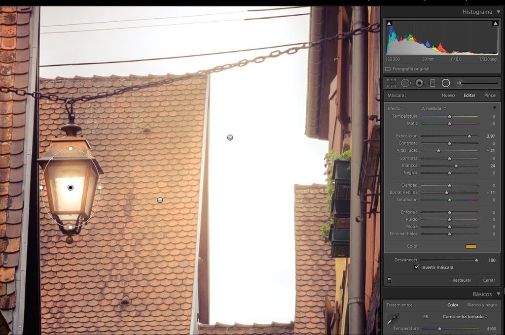Select the Red Eye Correction tool
This screenshot has height=335, width=505.
(x=419, y=83)
